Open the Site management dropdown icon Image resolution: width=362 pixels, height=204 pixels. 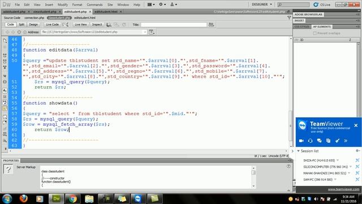[x=174, y=5]
